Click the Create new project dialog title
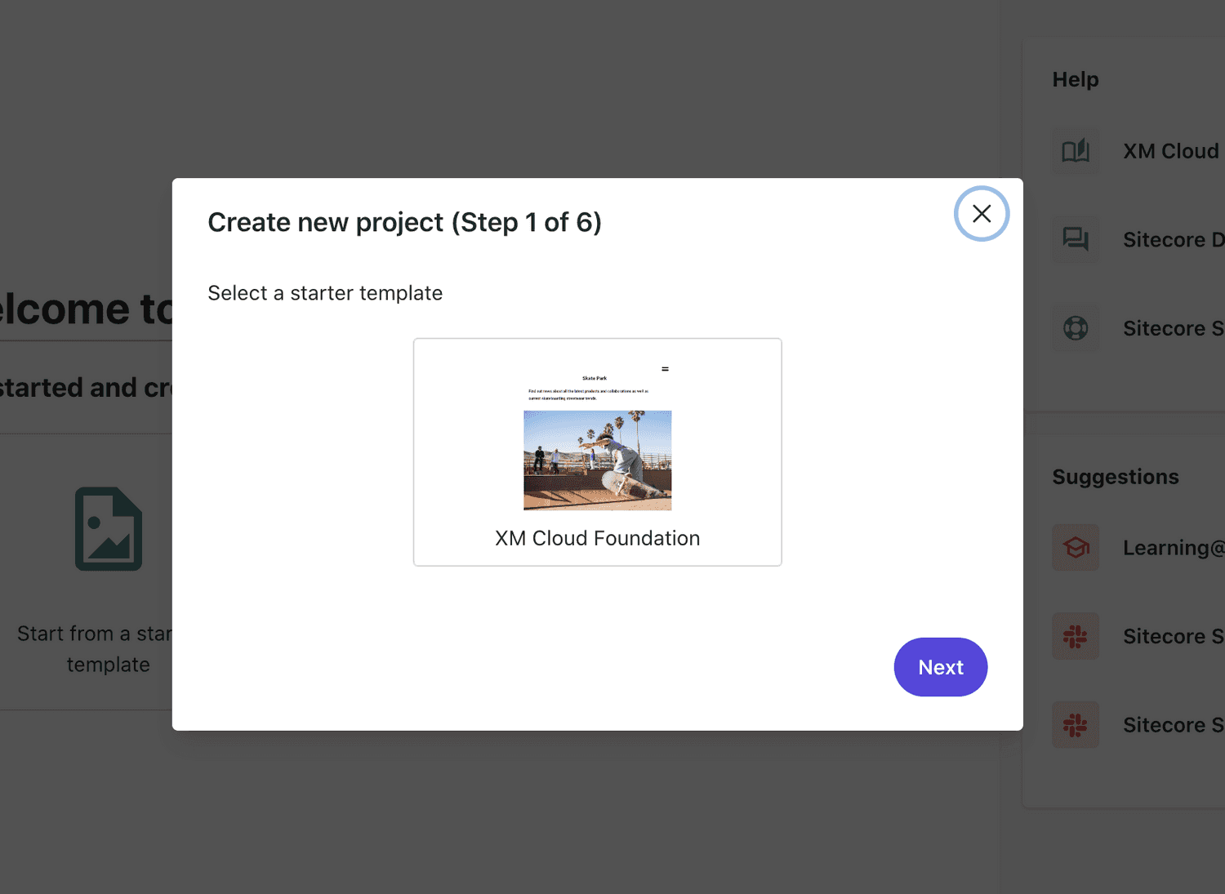The height and width of the screenshot is (894, 1225). (x=404, y=222)
